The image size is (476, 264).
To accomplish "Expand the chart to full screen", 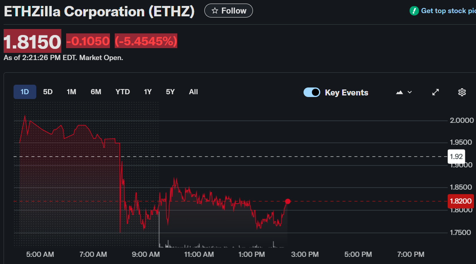I will click(x=436, y=92).
